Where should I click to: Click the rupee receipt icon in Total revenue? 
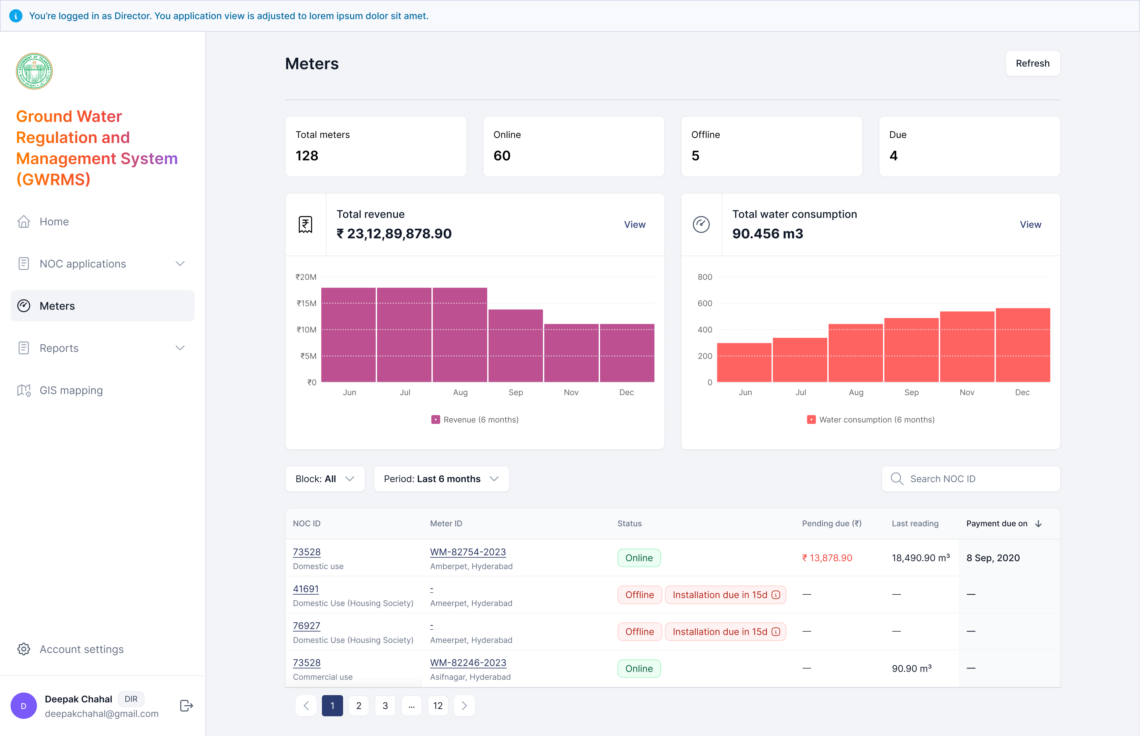305,224
